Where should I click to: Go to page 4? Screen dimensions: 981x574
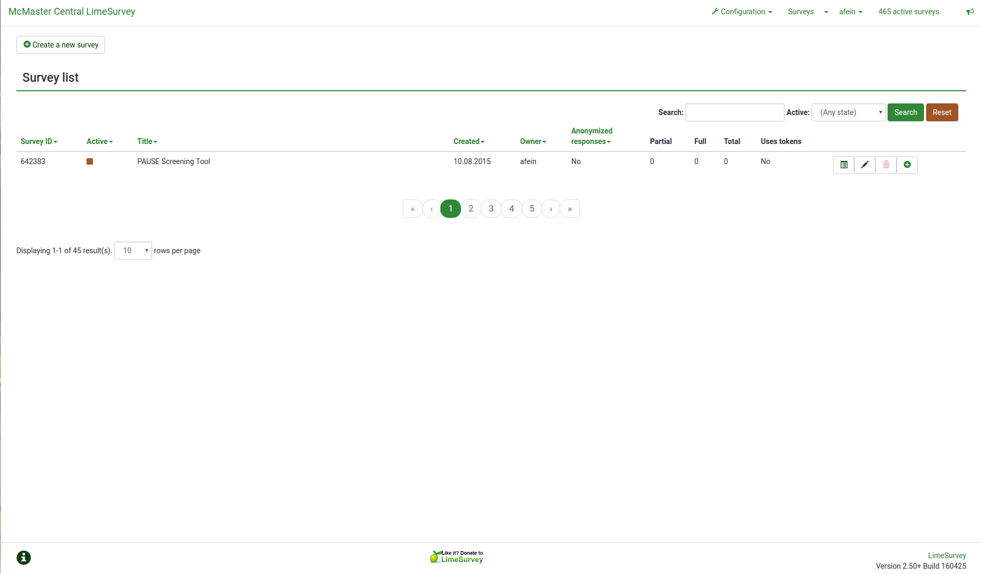(x=512, y=209)
